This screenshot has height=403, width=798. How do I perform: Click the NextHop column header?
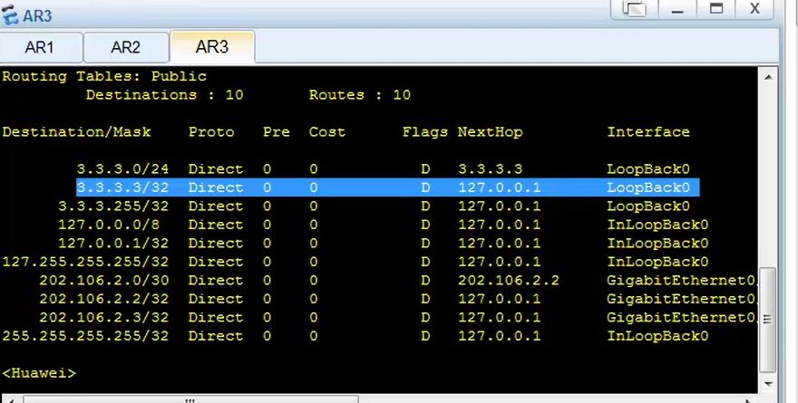[x=490, y=131]
